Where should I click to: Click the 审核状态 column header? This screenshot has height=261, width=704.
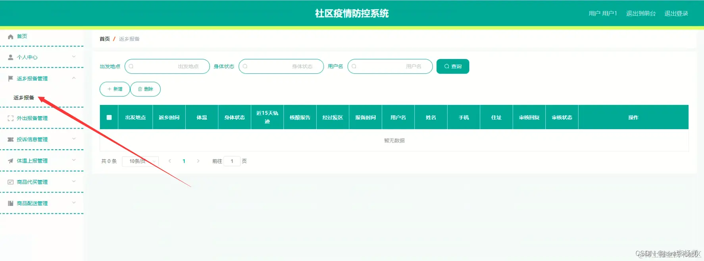tap(562, 117)
